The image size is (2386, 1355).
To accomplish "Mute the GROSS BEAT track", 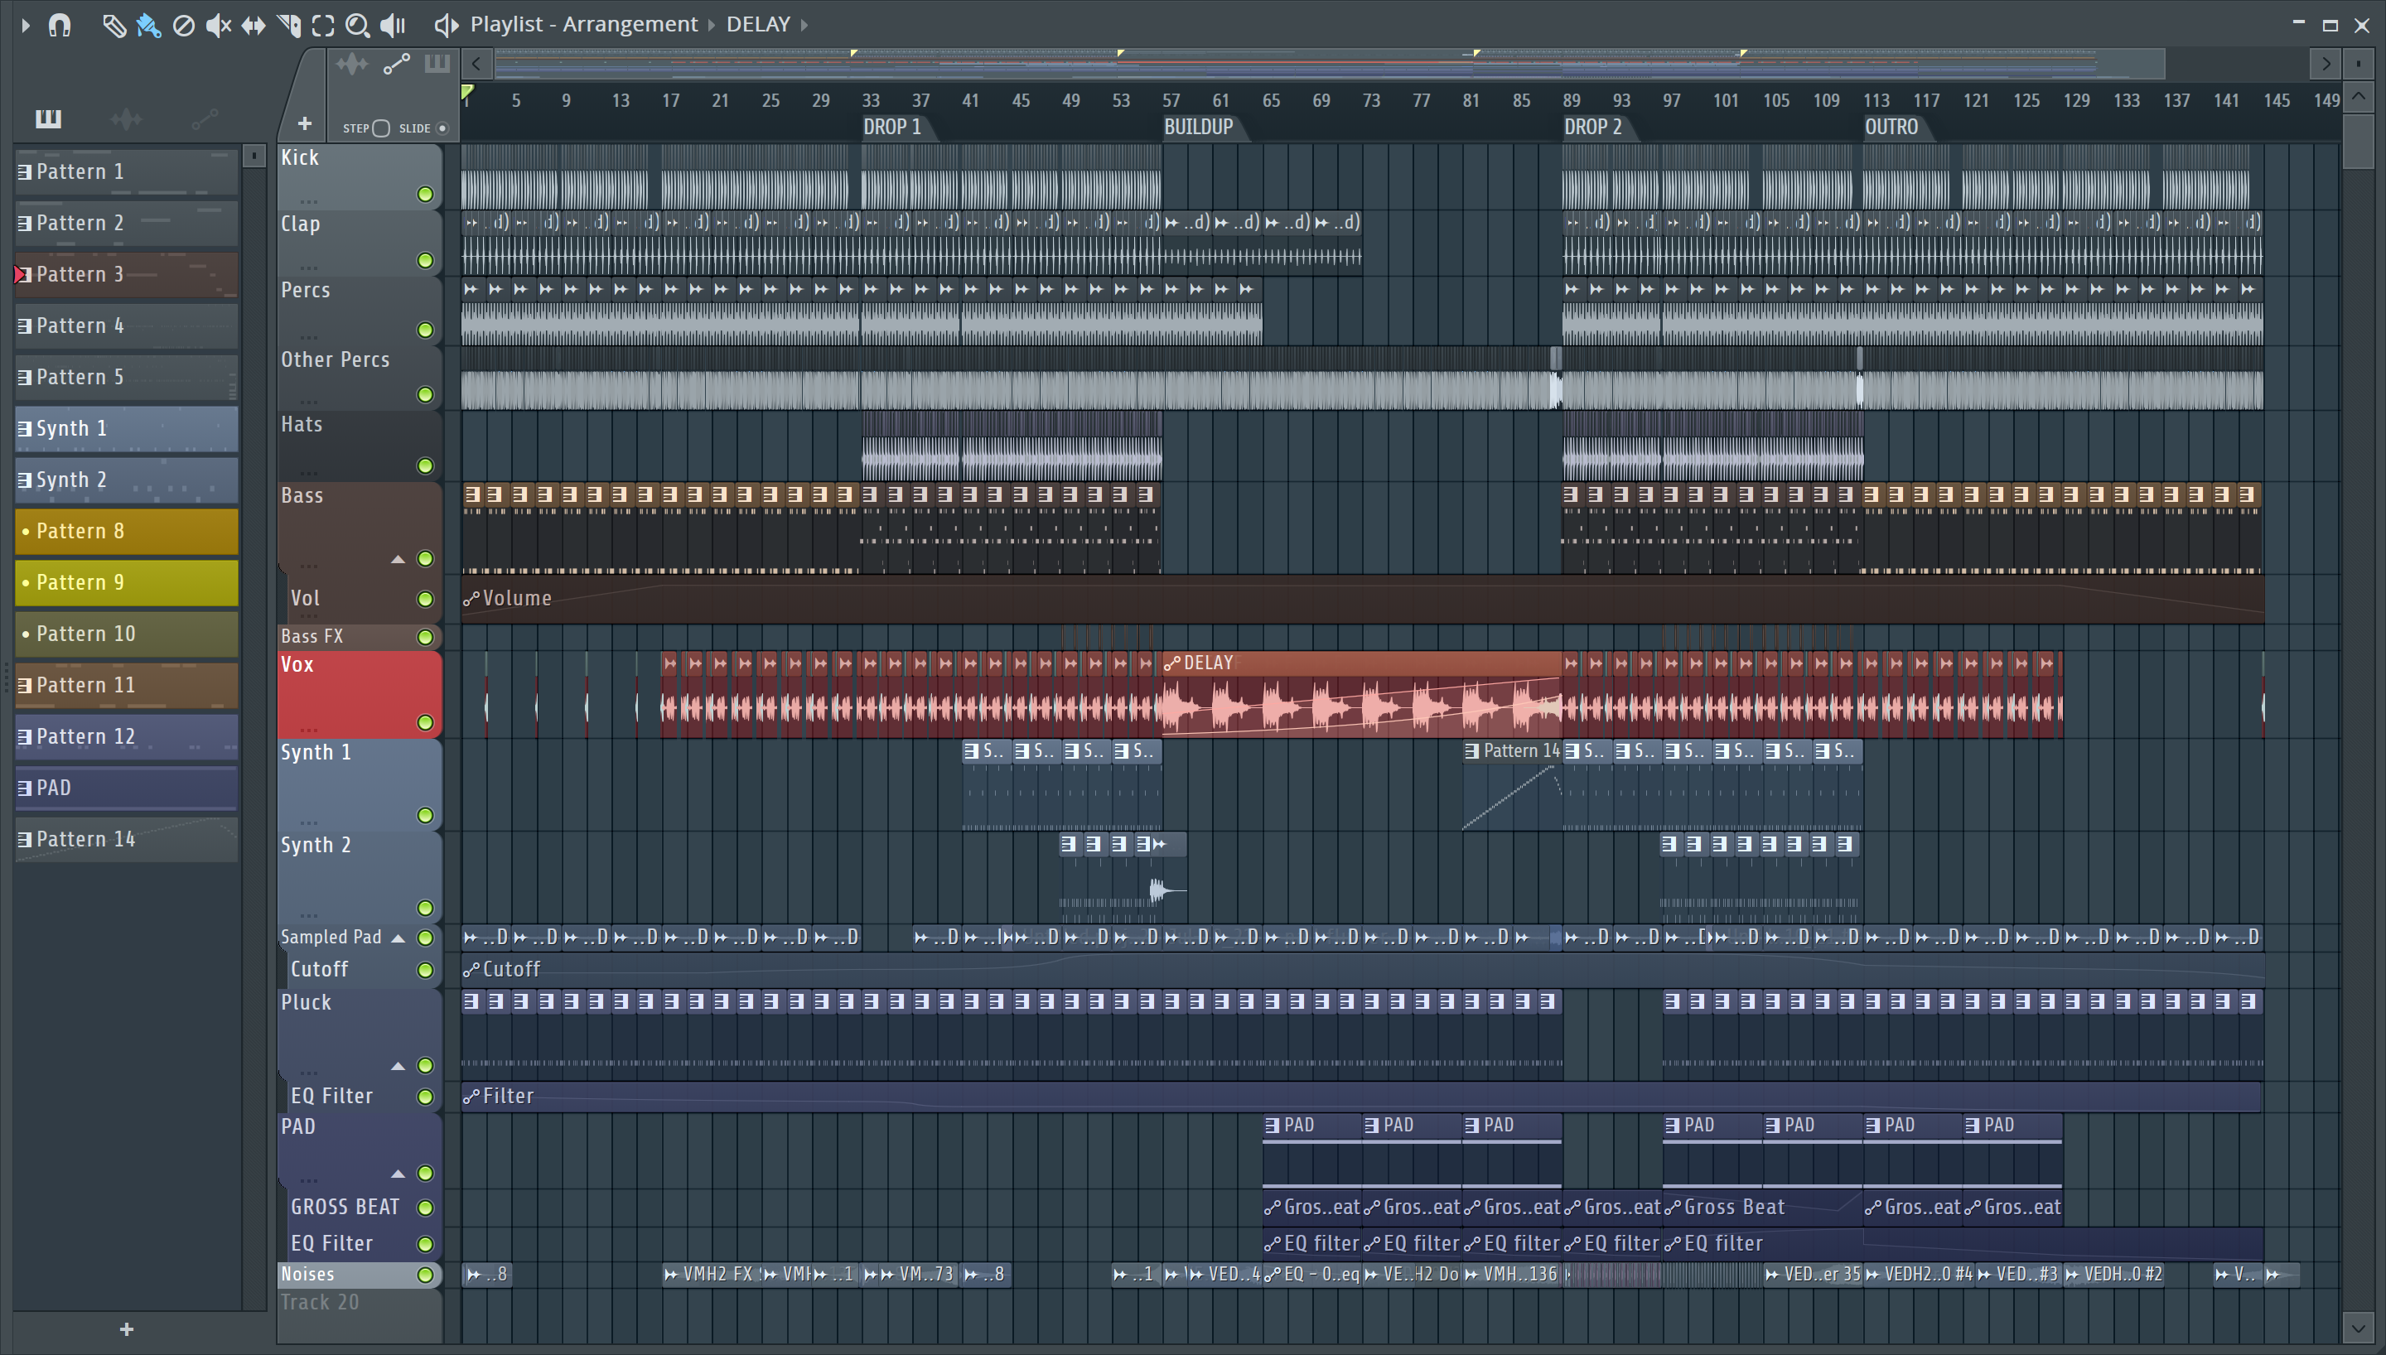I will click(x=425, y=1208).
